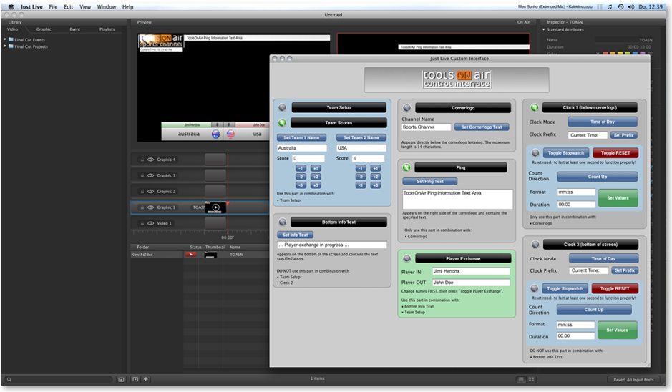Viewport: 672px width, 392px height.
Task: Toggle the Cornerlogo indicator light
Action: [x=406, y=108]
